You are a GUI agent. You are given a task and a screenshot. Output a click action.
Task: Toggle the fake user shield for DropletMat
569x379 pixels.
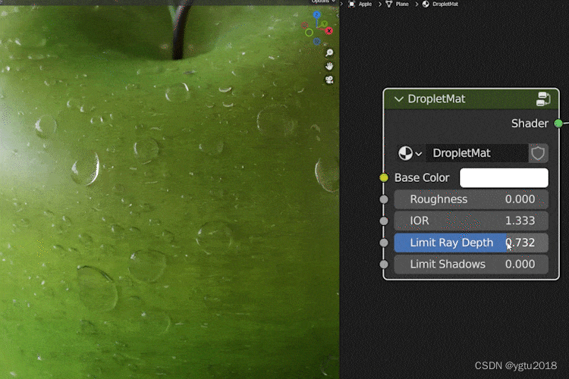538,153
